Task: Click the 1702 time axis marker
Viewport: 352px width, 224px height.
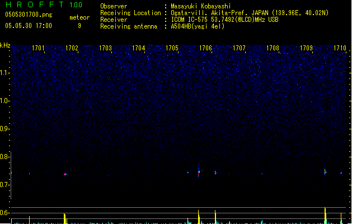Action: click(72, 48)
